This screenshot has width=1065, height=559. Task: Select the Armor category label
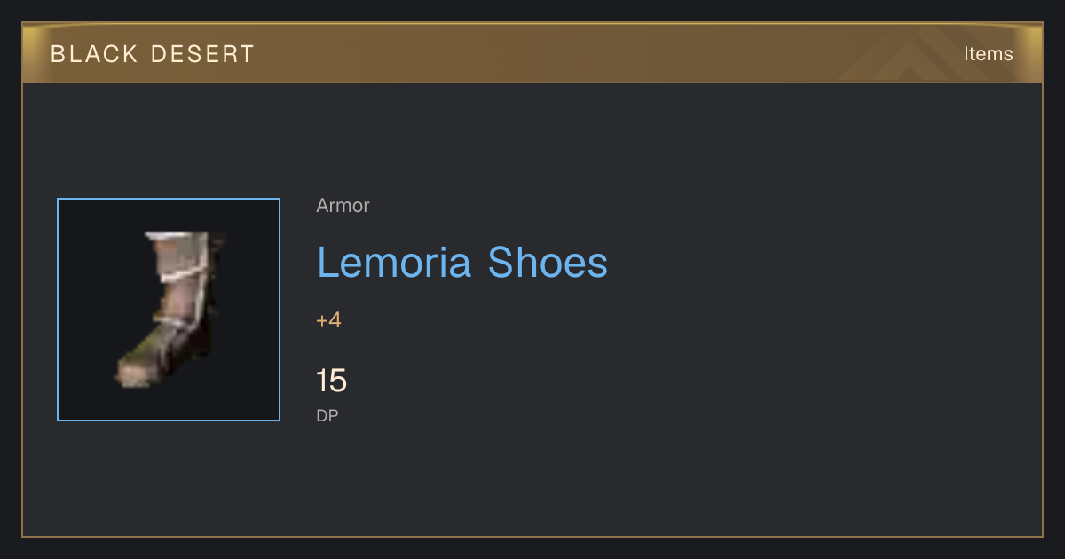pyautogui.click(x=343, y=206)
